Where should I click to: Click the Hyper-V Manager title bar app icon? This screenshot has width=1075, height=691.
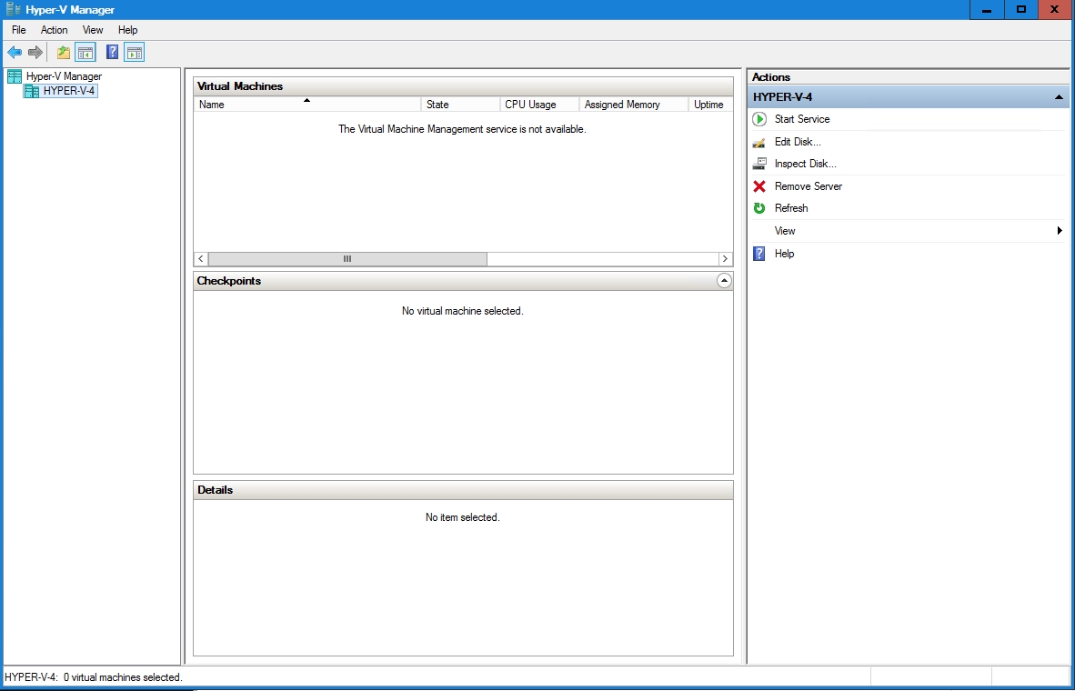click(13, 10)
